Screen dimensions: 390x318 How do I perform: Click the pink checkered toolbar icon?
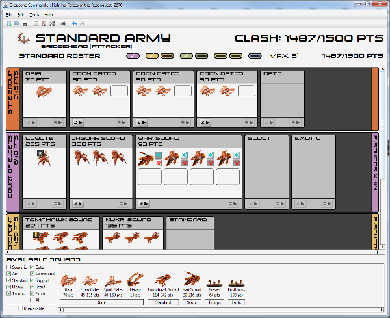pyautogui.click(x=44, y=23)
